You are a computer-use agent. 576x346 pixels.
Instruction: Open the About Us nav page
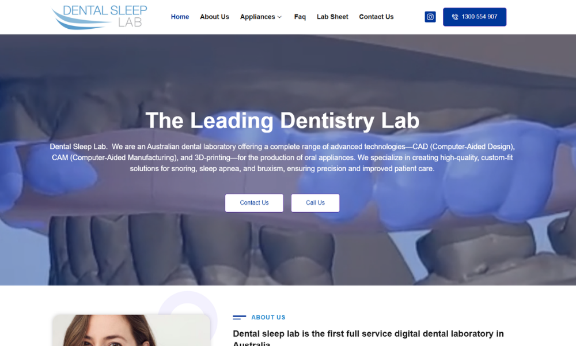click(x=214, y=17)
